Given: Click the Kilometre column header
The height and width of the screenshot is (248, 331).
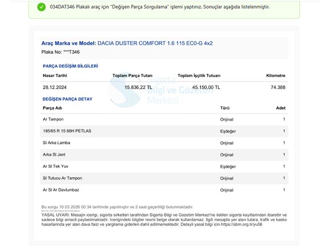Looking at the screenshot, I should (x=276, y=75).
